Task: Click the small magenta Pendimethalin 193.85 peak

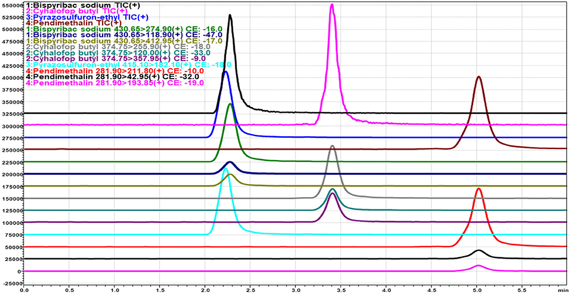Action: (x=479, y=265)
